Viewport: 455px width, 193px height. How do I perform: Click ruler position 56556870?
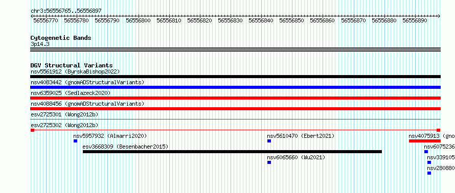point(353,20)
